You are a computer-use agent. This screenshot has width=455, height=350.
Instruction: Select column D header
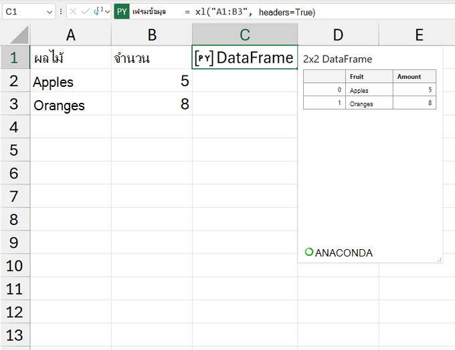coord(338,35)
